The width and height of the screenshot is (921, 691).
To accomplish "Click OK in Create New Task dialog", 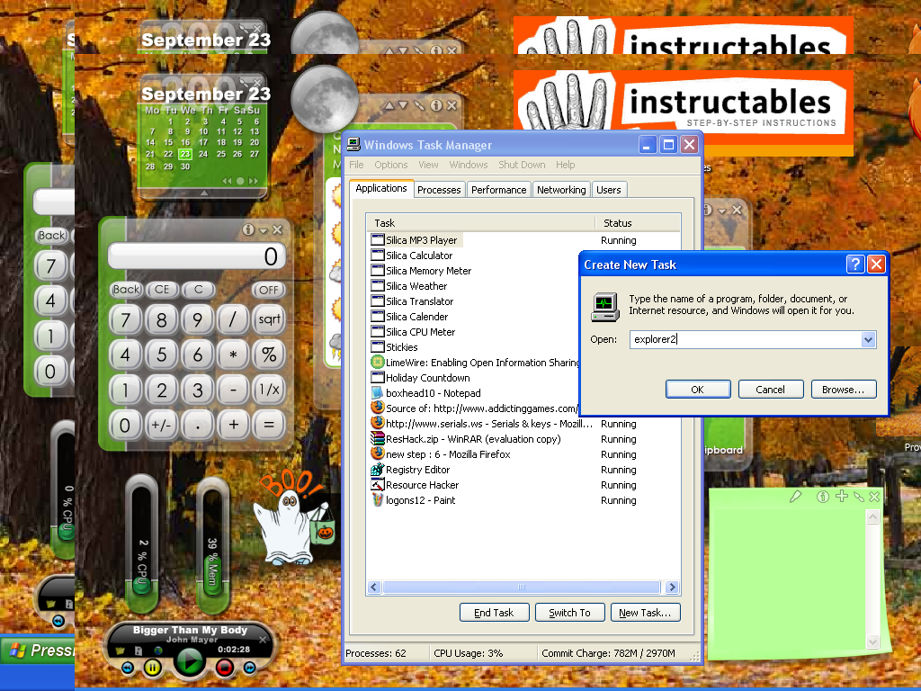I will (x=698, y=389).
